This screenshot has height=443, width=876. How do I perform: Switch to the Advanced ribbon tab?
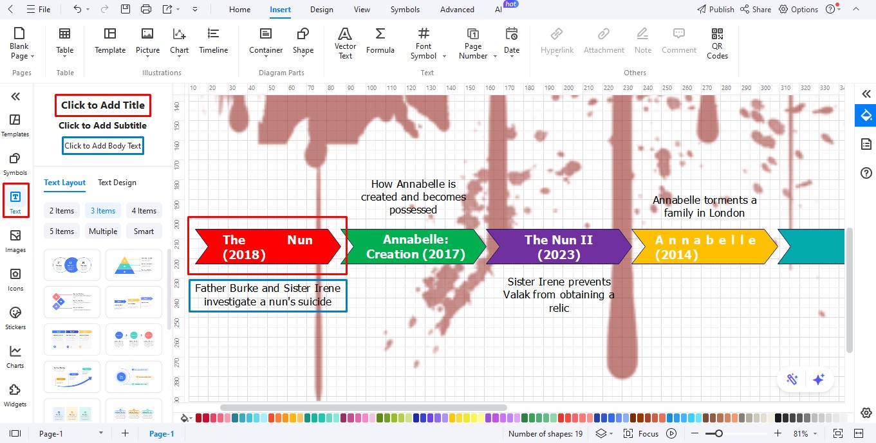click(x=457, y=9)
